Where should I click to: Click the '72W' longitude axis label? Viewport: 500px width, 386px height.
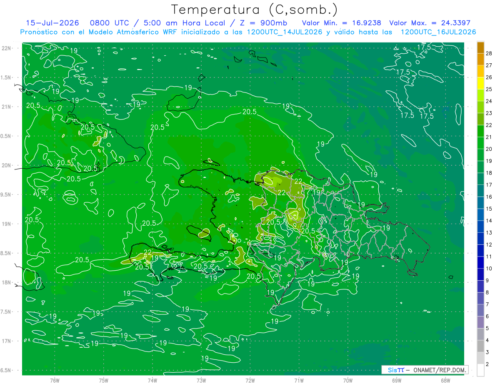click(x=250, y=381)
